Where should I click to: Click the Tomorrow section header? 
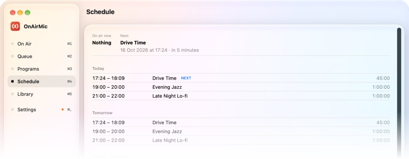[102, 113]
